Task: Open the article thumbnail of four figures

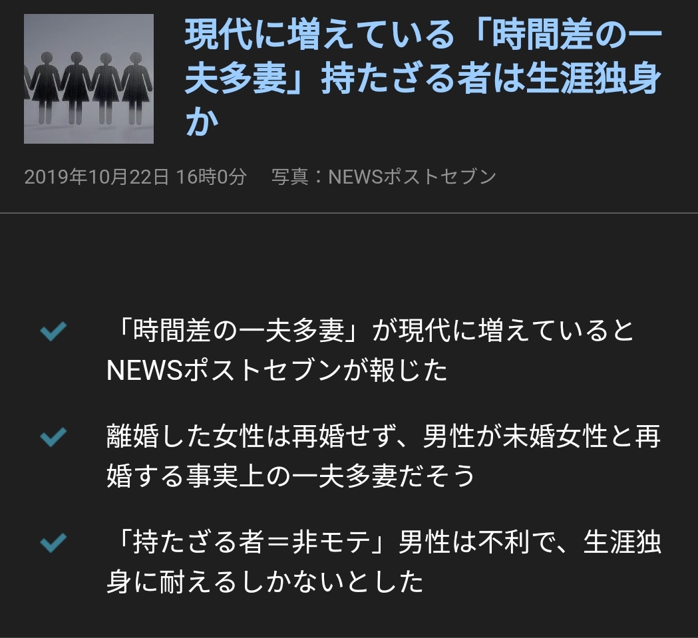Action: coord(88,79)
